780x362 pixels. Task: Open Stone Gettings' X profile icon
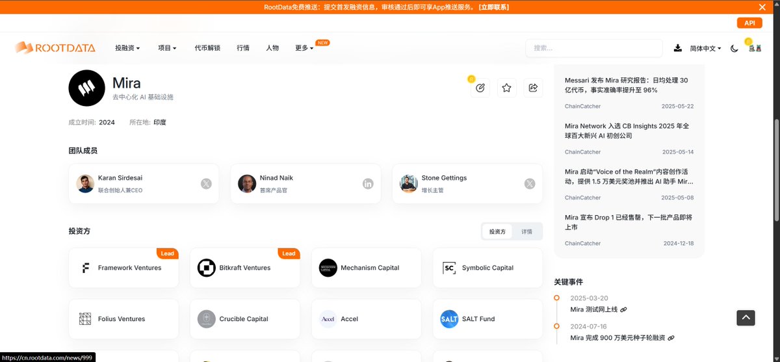530,184
